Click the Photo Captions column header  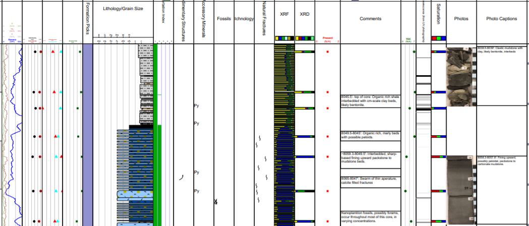501,19
